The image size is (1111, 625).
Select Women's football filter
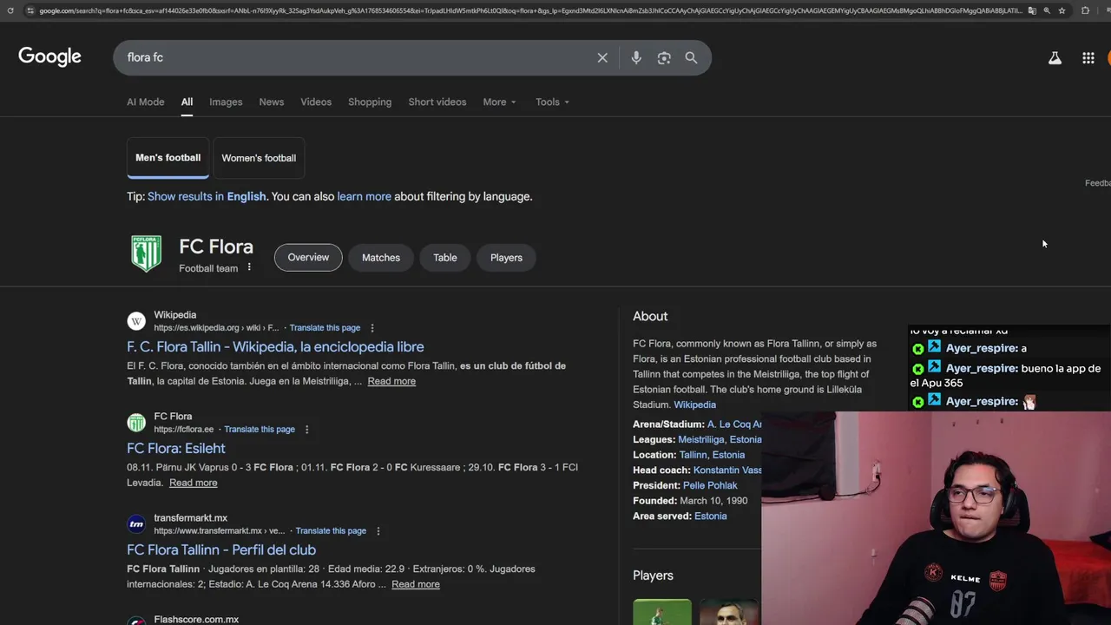259,158
